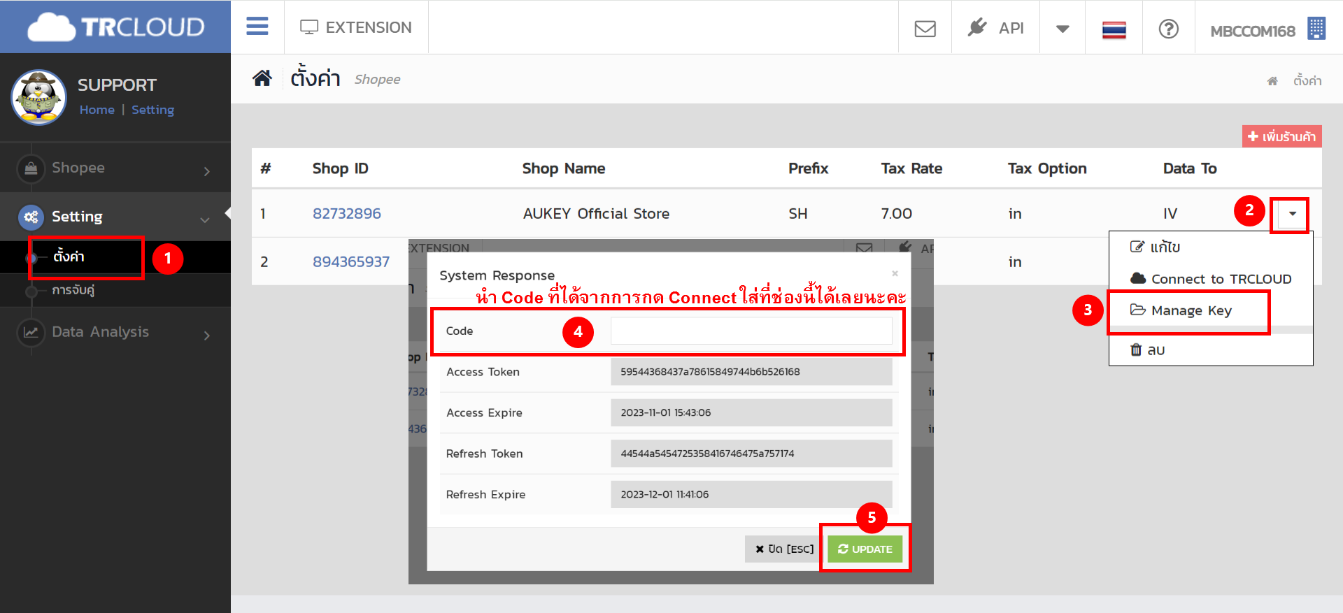Open the mail envelope icon
The image size is (1343, 613).
[925, 29]
